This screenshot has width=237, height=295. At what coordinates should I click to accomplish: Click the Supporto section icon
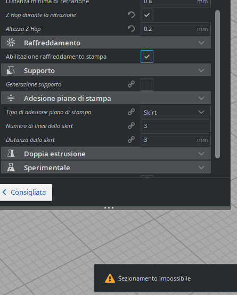coord(11,70)
